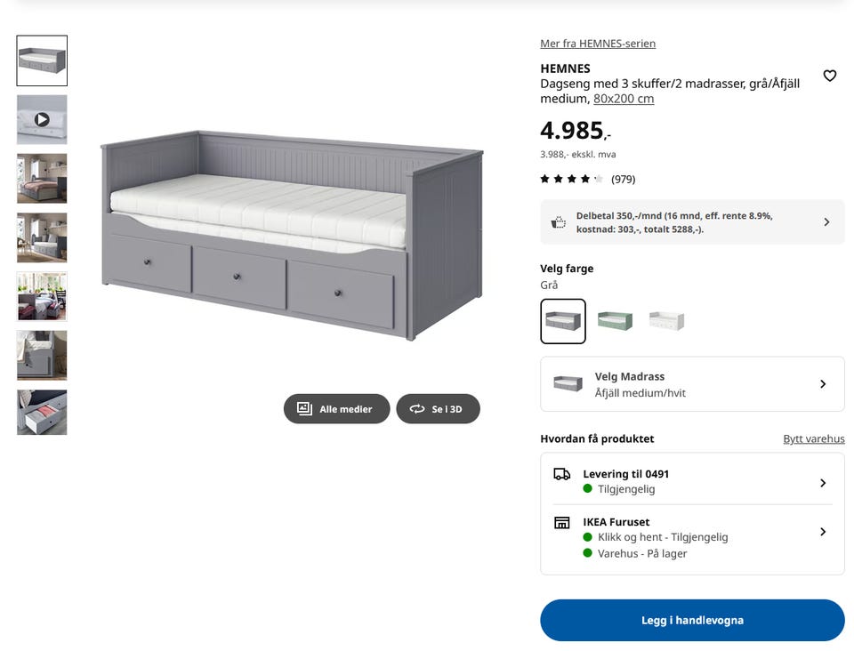
Task: Expand IKEA Furuset store availability
Action: [692, 537]
